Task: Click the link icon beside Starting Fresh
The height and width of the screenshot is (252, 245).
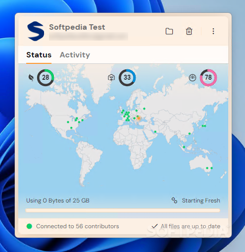Action: [x=174, y=201]
